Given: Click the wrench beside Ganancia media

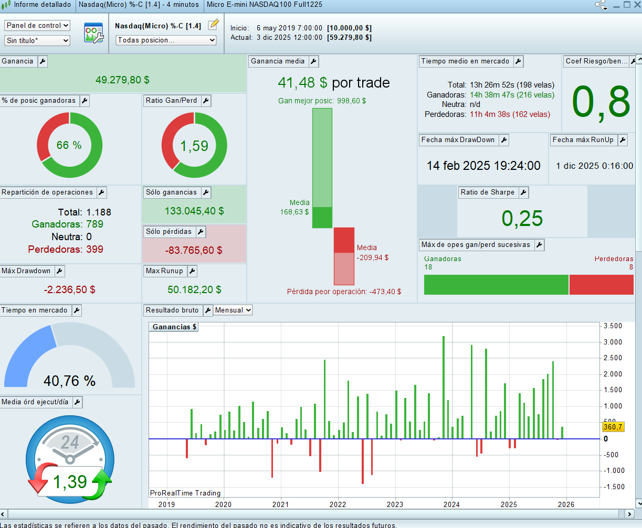Looking at the screenshot, I should tap(313, 61).
